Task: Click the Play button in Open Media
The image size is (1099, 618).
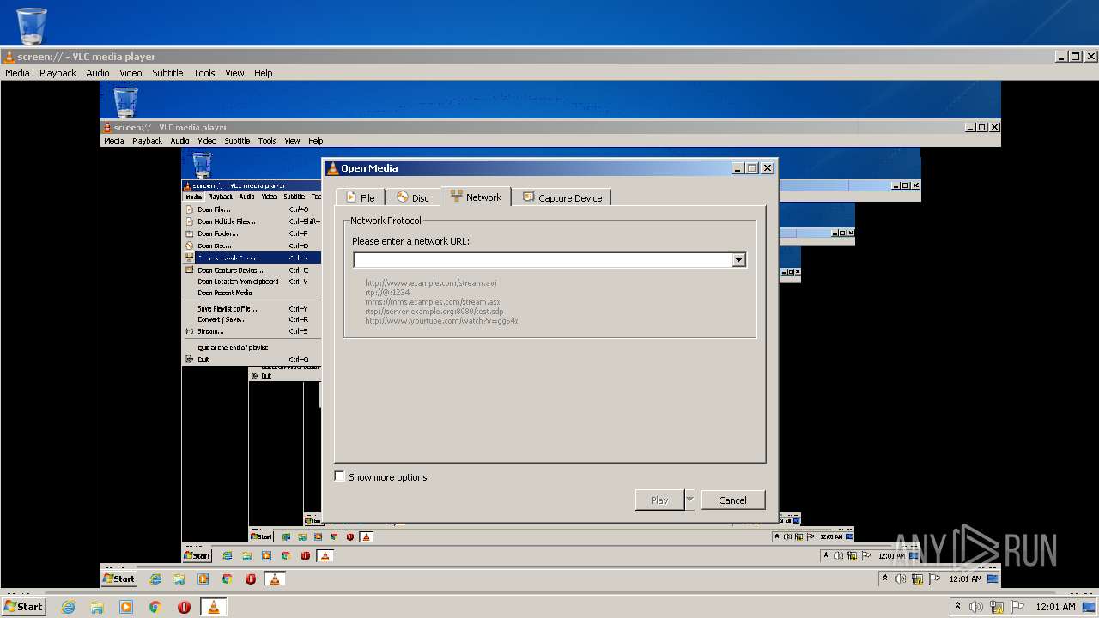Action: pyautogui.click(x=659, y=500)
